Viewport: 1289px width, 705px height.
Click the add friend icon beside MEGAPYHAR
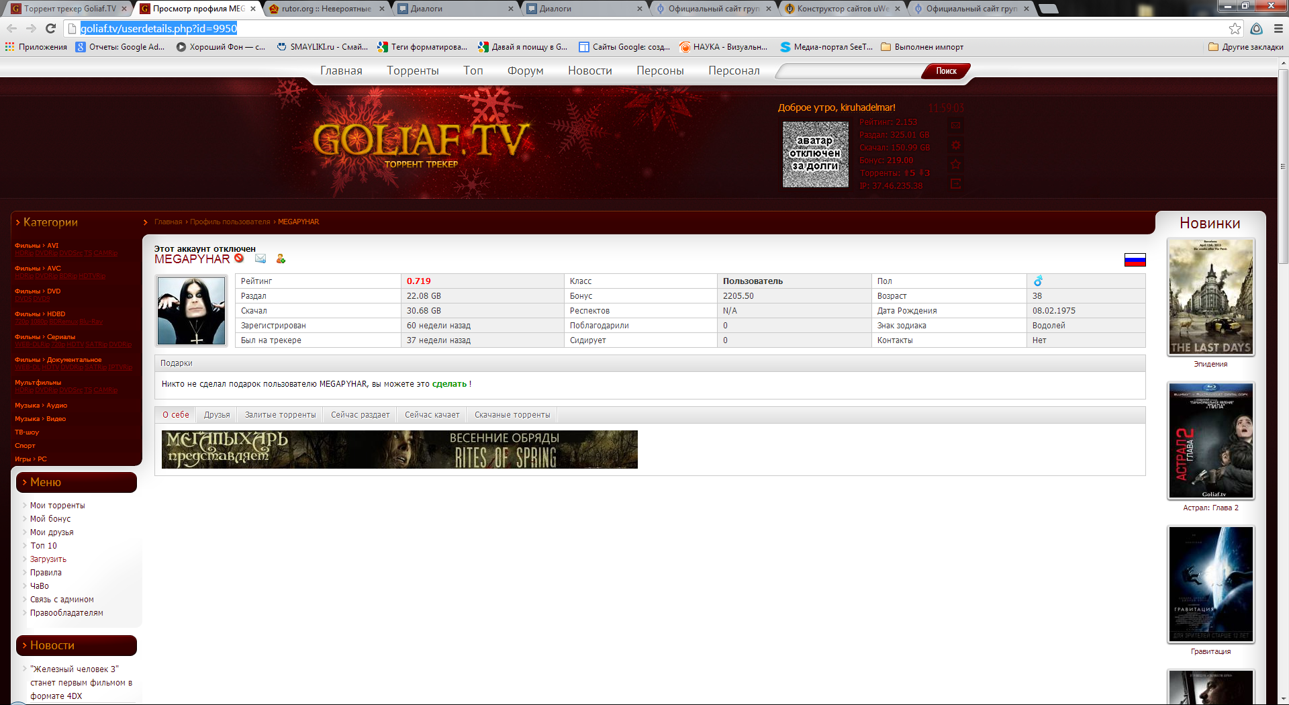click(281, 258)
